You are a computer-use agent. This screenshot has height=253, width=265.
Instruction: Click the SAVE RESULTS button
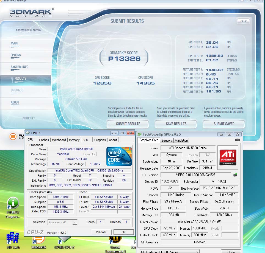[x=176, y=124]
